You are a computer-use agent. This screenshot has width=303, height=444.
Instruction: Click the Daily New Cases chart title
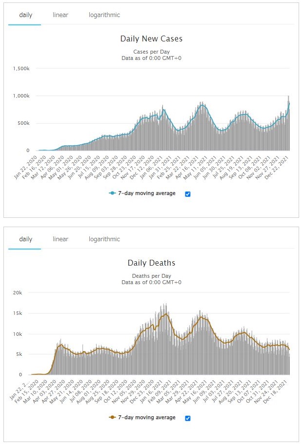(151, 39)
